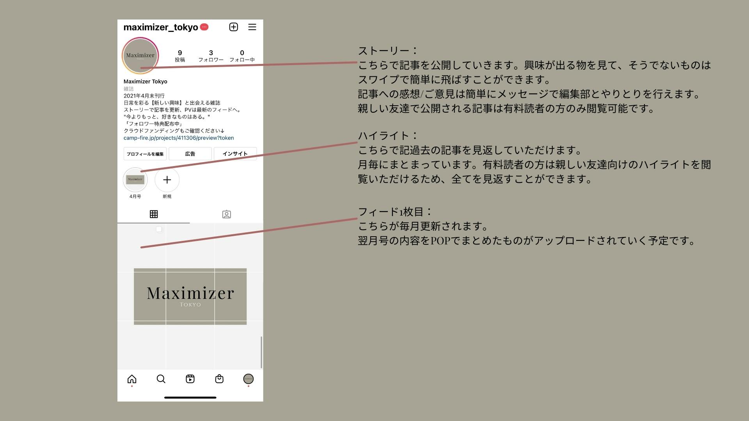This screenshot has height=421, width=749.
Task: Click the インサイト button
Action: 235,154
